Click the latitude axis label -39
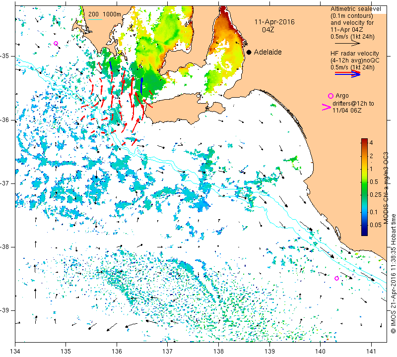The width and height of the screenshot is (397, 357). pos(5,310)
